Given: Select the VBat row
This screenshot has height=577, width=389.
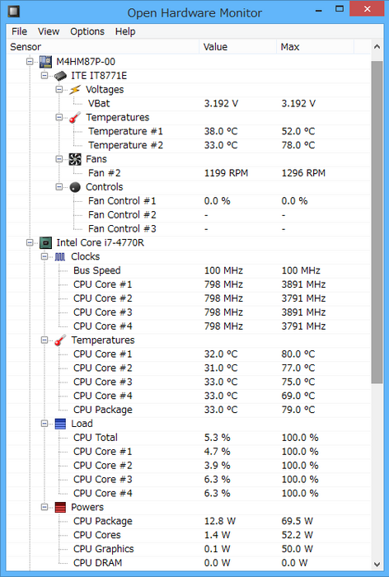Looking at the screenshot, I should coord(189,103).
